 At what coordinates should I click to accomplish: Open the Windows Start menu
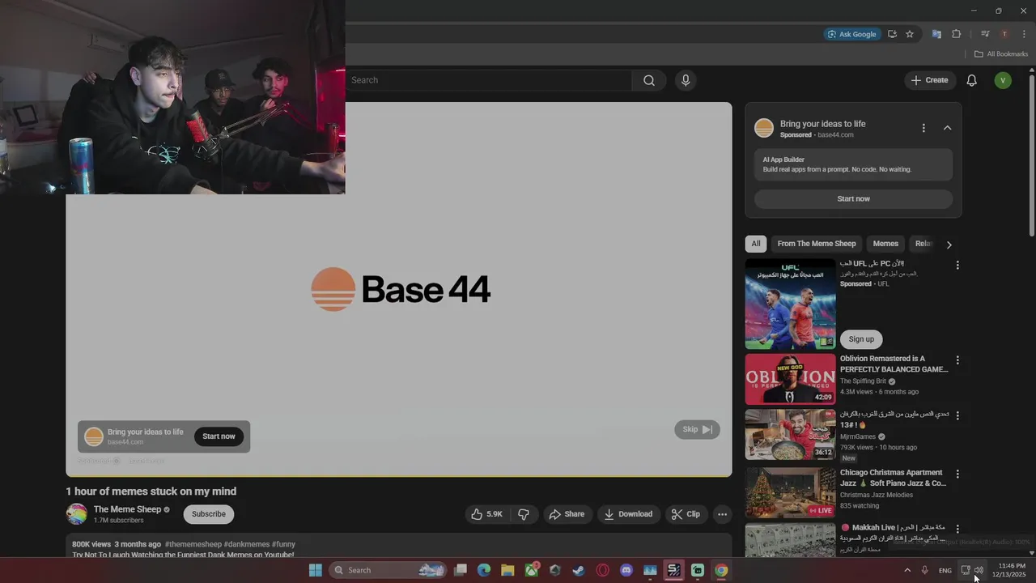tap(316, 570)
